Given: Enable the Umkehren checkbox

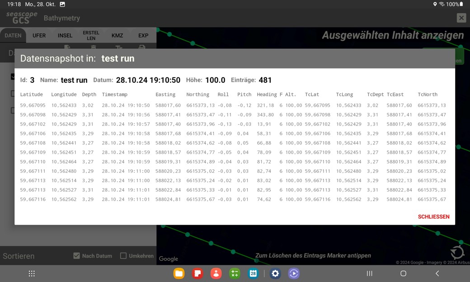Looking at the screenshot, I should [x=123, y=256].
